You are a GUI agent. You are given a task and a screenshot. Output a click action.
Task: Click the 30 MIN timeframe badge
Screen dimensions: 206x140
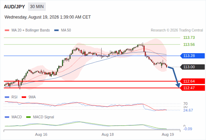coord(37,7)
